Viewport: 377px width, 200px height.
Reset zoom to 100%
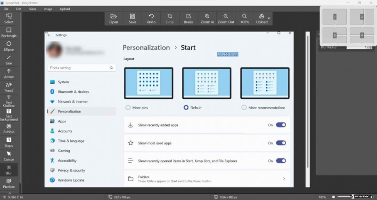pyautogui.click(x=245, y=19)
